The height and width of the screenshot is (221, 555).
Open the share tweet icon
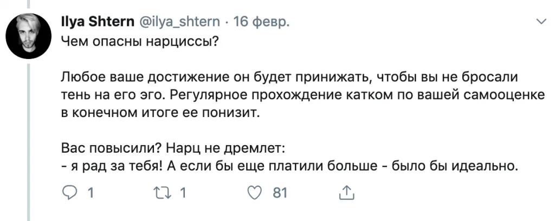tap(345, 193)
